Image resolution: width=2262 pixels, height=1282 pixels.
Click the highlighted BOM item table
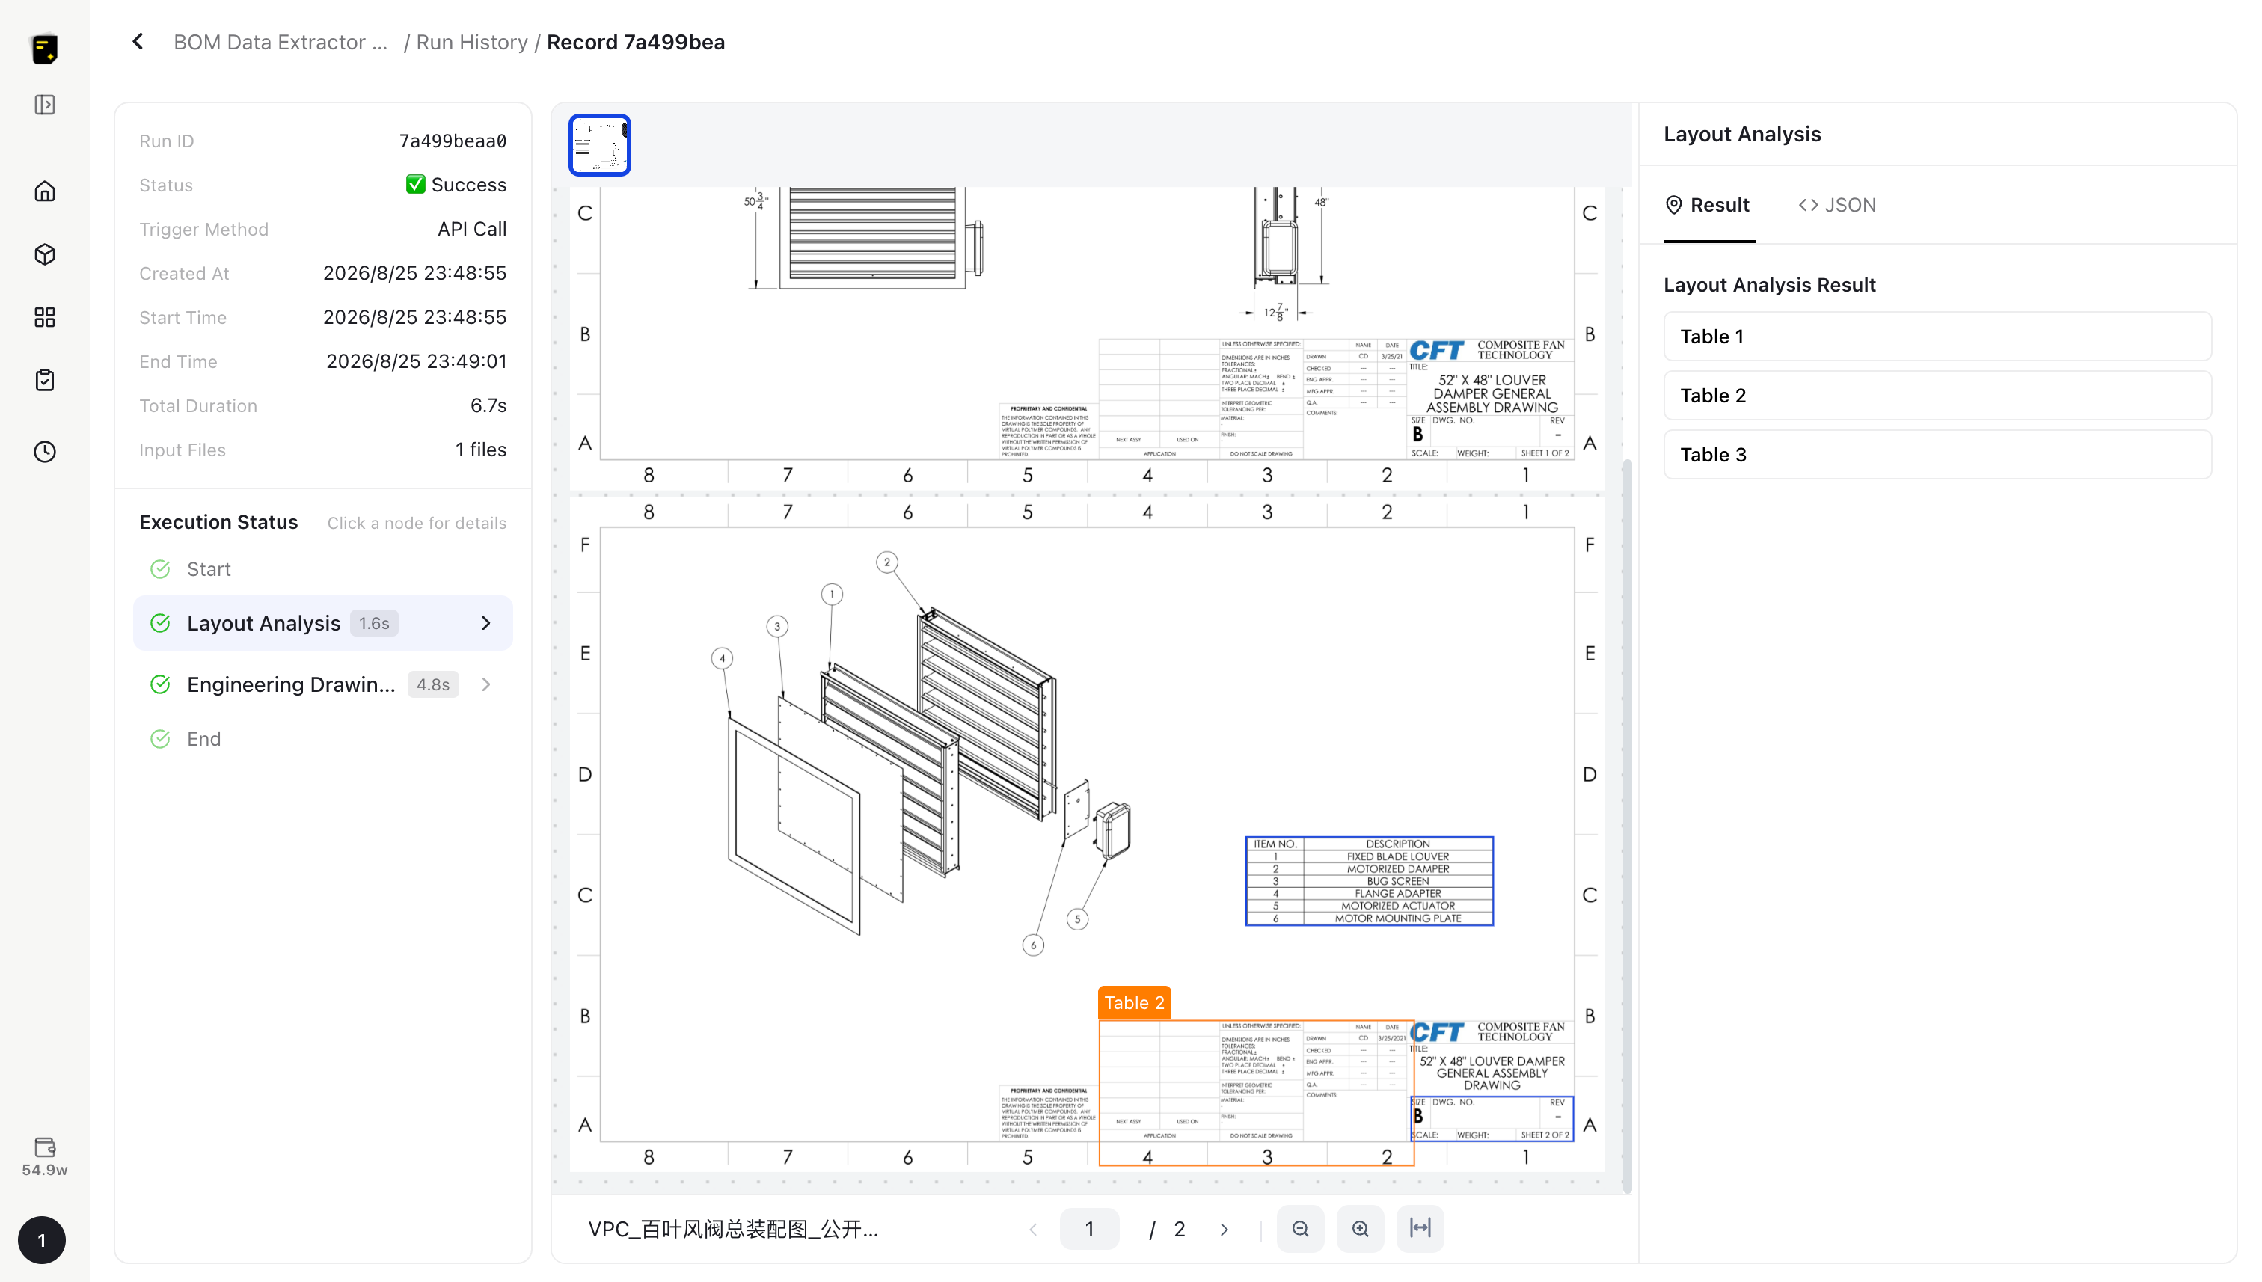[1369, 880]
